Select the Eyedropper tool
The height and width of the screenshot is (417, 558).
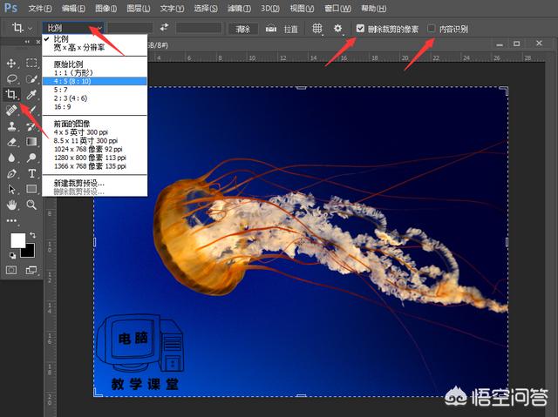pos(31,94)
